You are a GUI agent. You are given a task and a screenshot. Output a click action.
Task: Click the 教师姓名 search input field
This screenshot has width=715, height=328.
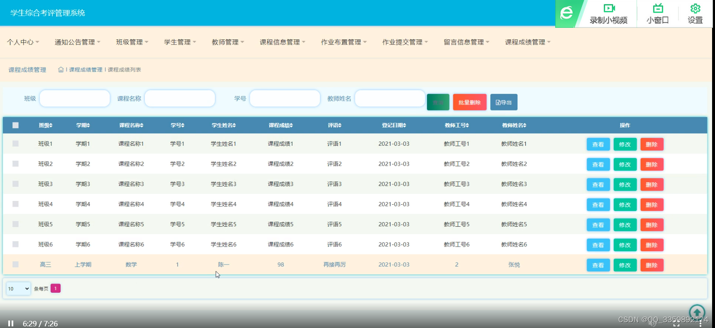[390, 98]
